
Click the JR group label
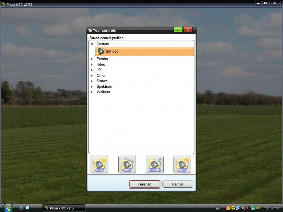click(99, 70)
